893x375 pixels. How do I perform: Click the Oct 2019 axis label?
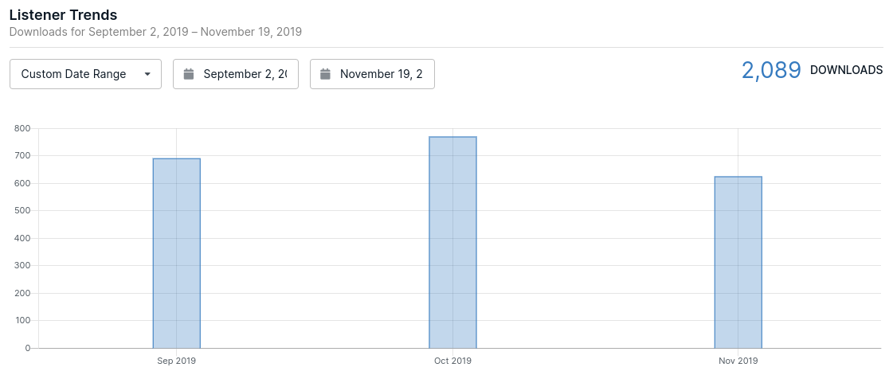tap(452, 361)
